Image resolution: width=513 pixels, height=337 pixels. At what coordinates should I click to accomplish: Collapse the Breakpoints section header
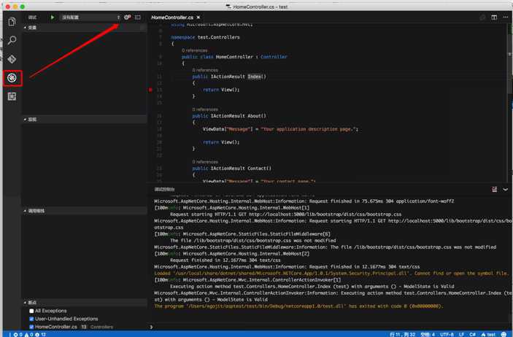32,302
